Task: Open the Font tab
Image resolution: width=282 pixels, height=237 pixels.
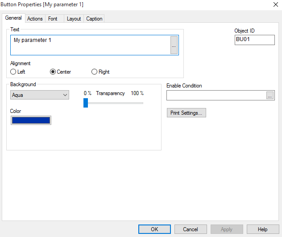Action: (x=53, y=19)
